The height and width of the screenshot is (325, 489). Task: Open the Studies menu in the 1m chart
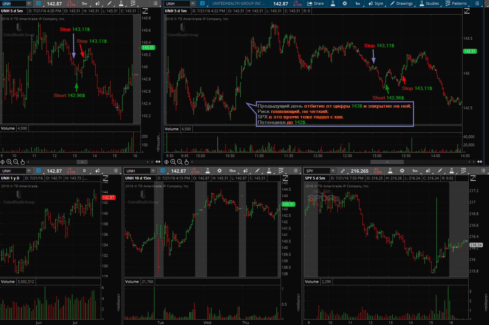pos(429,3)
